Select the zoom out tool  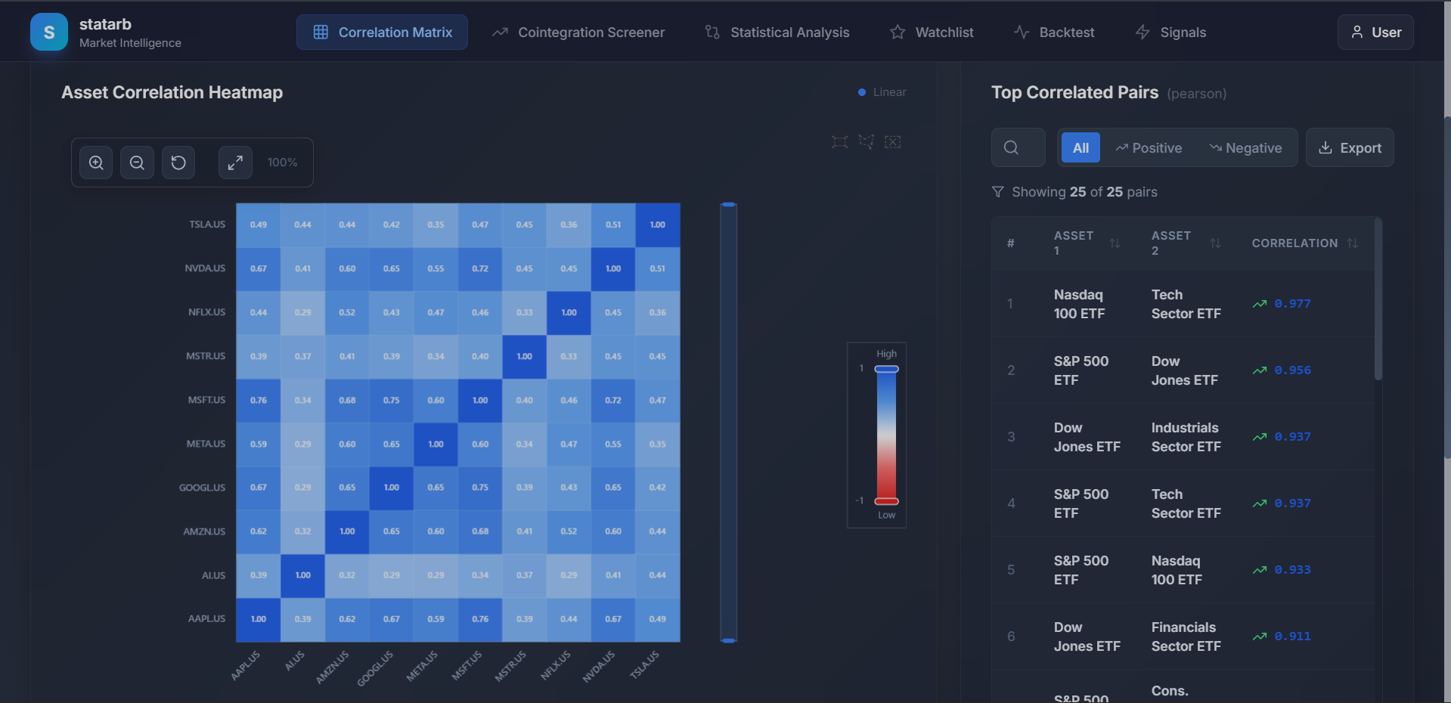coord(137,162)
